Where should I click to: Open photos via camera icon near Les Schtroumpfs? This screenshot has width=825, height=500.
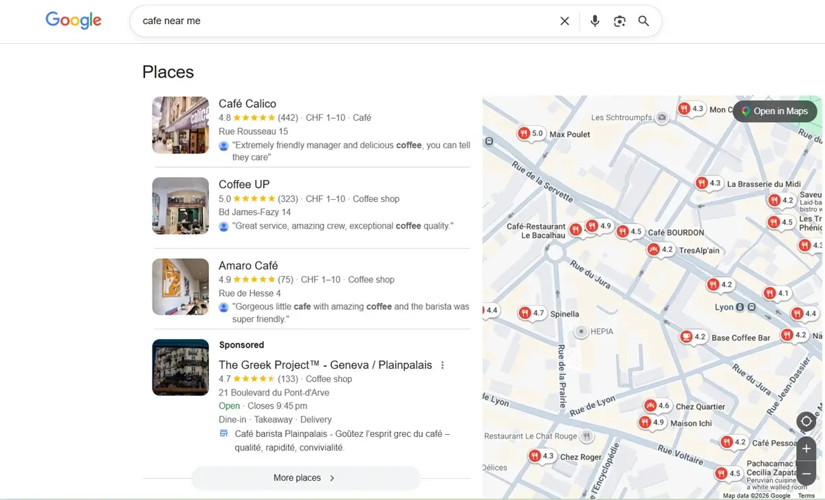coord(661,117)
